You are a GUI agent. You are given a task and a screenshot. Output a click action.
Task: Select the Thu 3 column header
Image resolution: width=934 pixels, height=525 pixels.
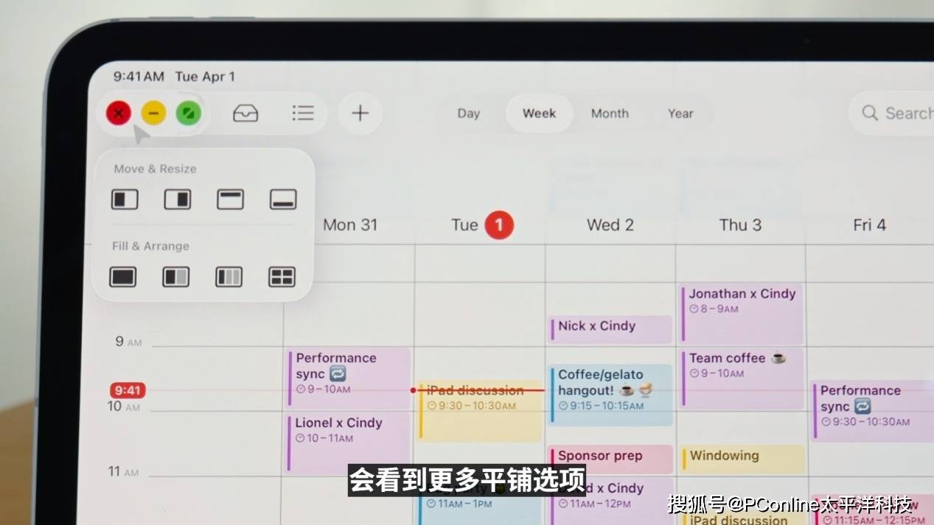tap(740, 225)
